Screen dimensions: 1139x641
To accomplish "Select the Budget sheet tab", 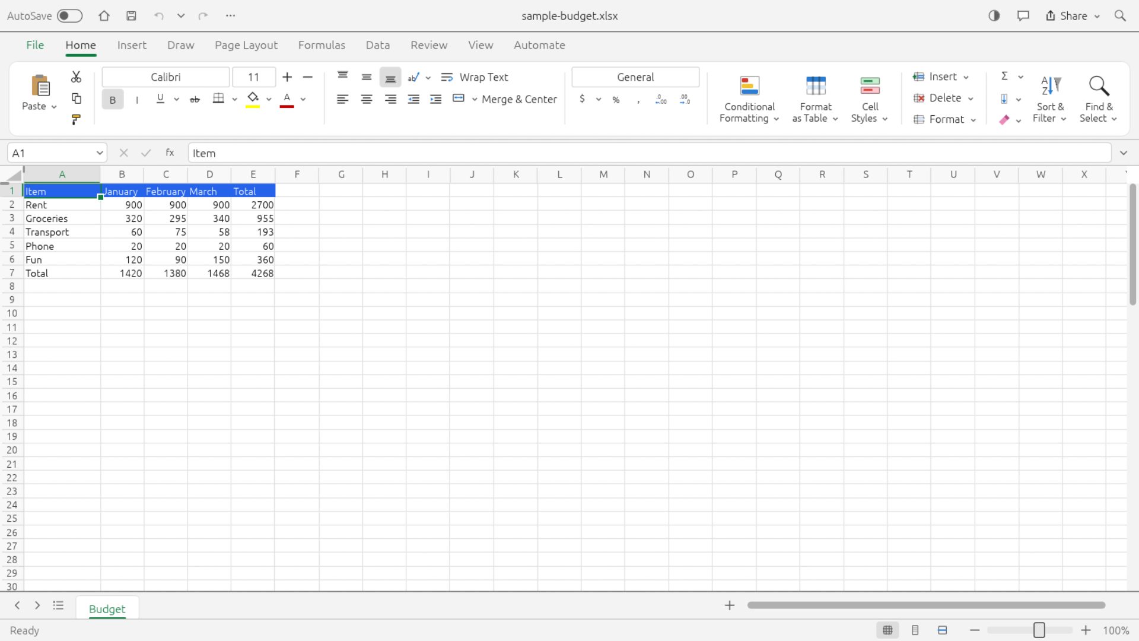I will (107, 609).
